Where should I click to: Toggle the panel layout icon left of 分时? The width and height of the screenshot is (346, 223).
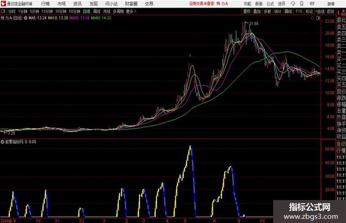coord(3,11)
